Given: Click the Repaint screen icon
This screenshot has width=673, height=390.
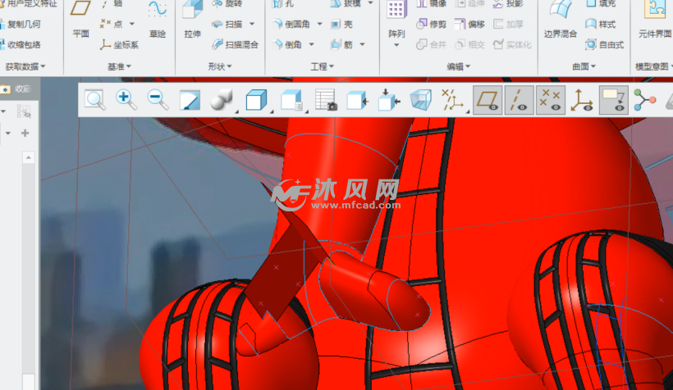Looking at the screenshot, I should coord(190,100).
